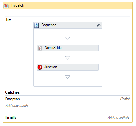
Task: Click Add new catch
Action: [x=16, y=106]
